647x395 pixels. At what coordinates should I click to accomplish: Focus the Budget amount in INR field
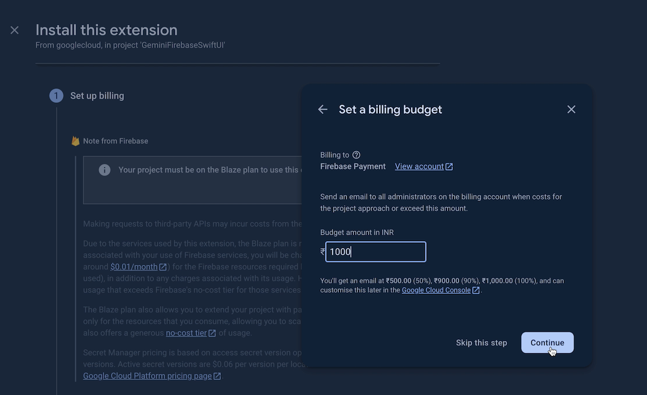tap(376, 252)
